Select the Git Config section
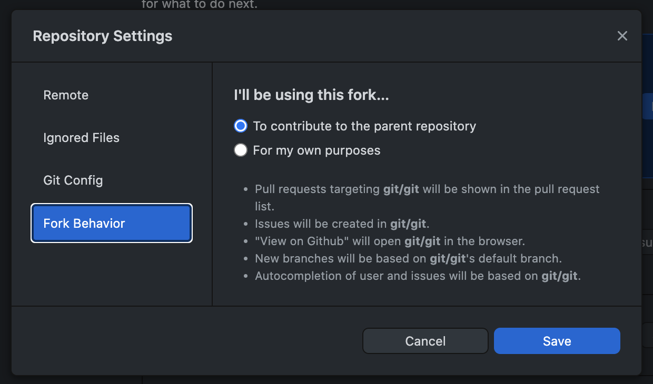Screen dimensions: 653x384 point(73,180)
